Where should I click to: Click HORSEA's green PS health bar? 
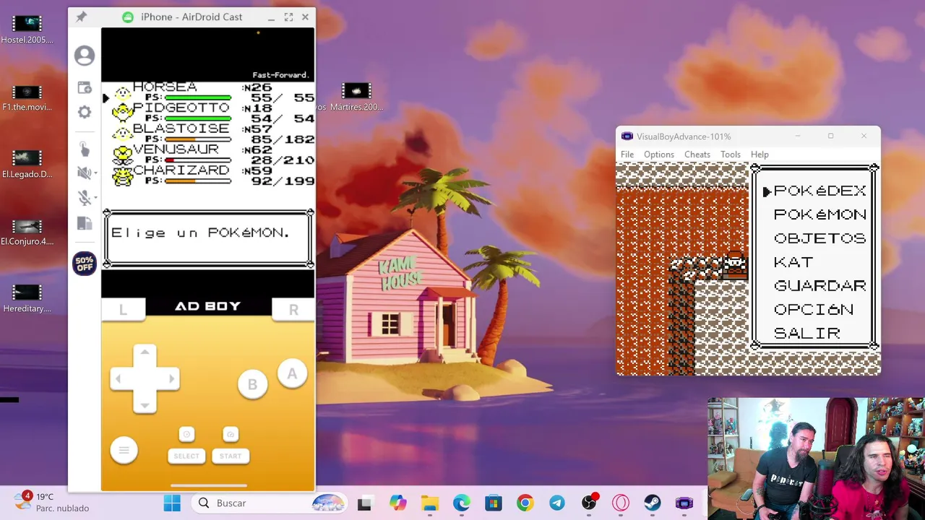pos(198,97)
